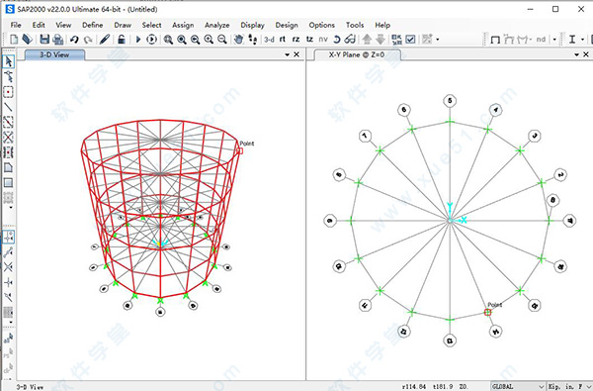Click the New Model icon
The width and height of the screenshot is (593, 391).
(x=14, y=39)
